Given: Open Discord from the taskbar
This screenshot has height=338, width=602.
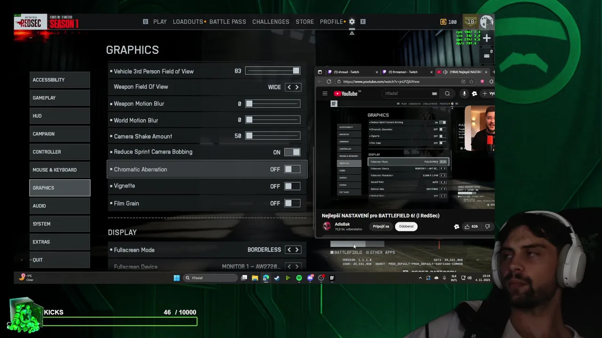Looking at the screenshot, I should pos(310,278).
